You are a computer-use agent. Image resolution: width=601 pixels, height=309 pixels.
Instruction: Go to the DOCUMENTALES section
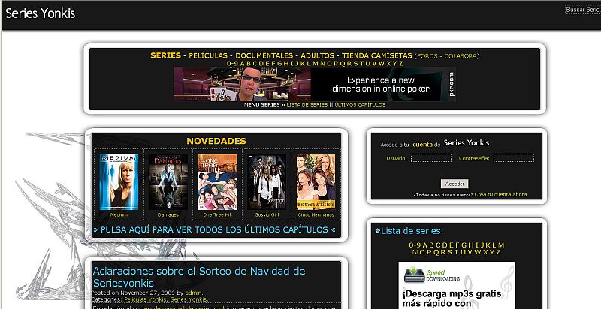264,56
